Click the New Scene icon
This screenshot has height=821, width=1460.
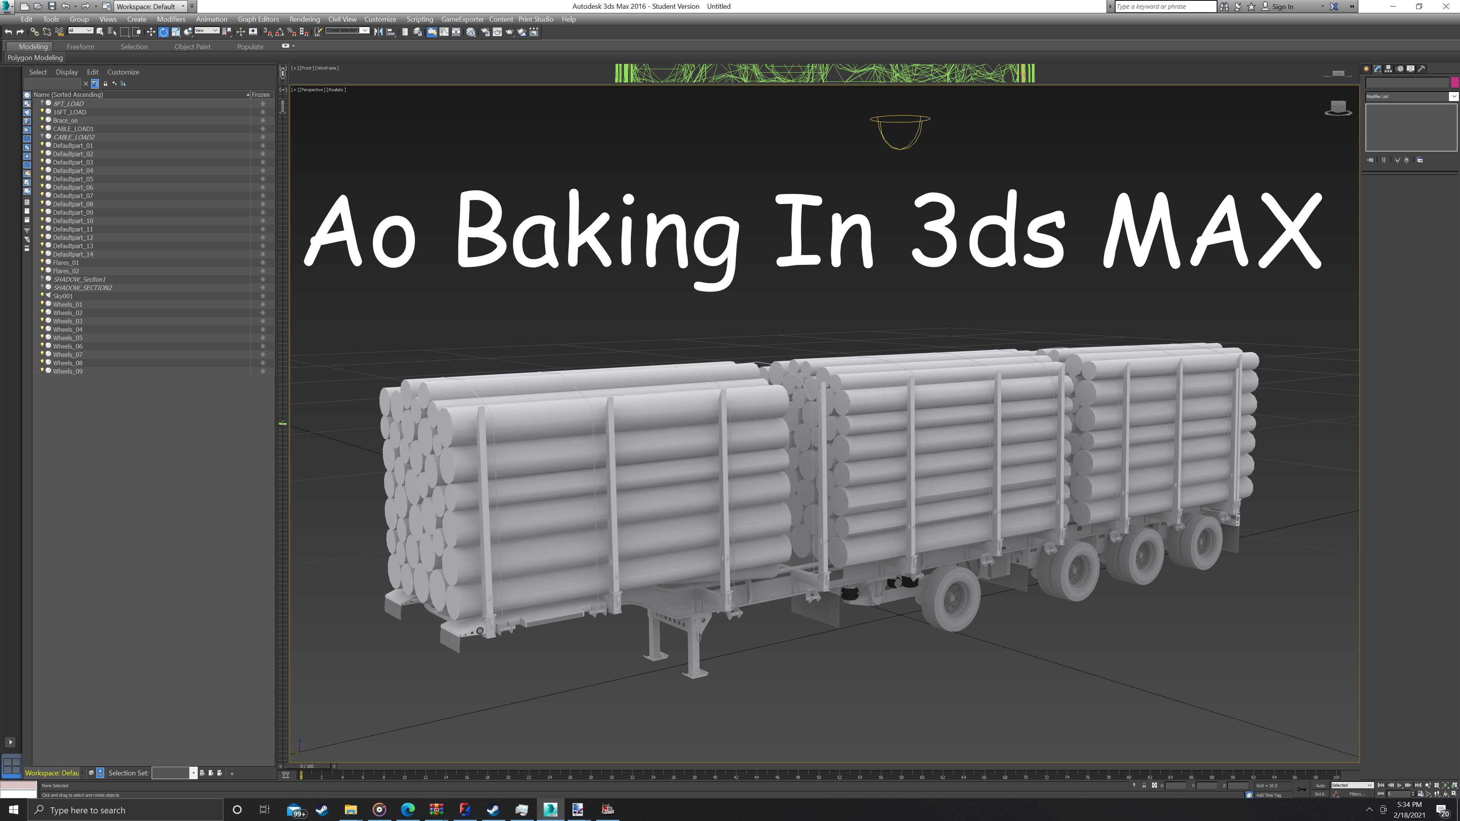pyautogui.click(x=24, y=6)
